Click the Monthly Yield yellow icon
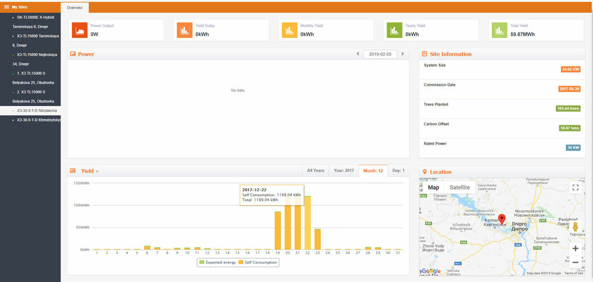The height and width of the screenshot is (282, 593). (289, 30)
